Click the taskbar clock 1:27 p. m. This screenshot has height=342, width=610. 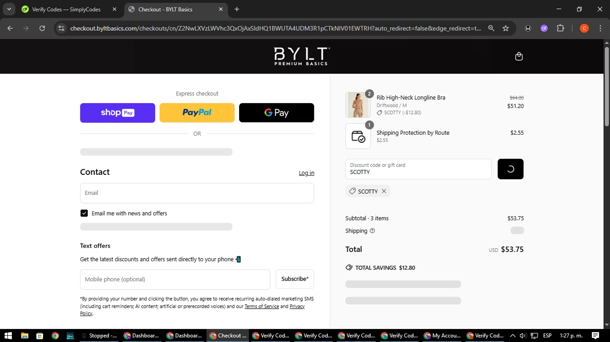pyautogui.click(x=571, y=336)
